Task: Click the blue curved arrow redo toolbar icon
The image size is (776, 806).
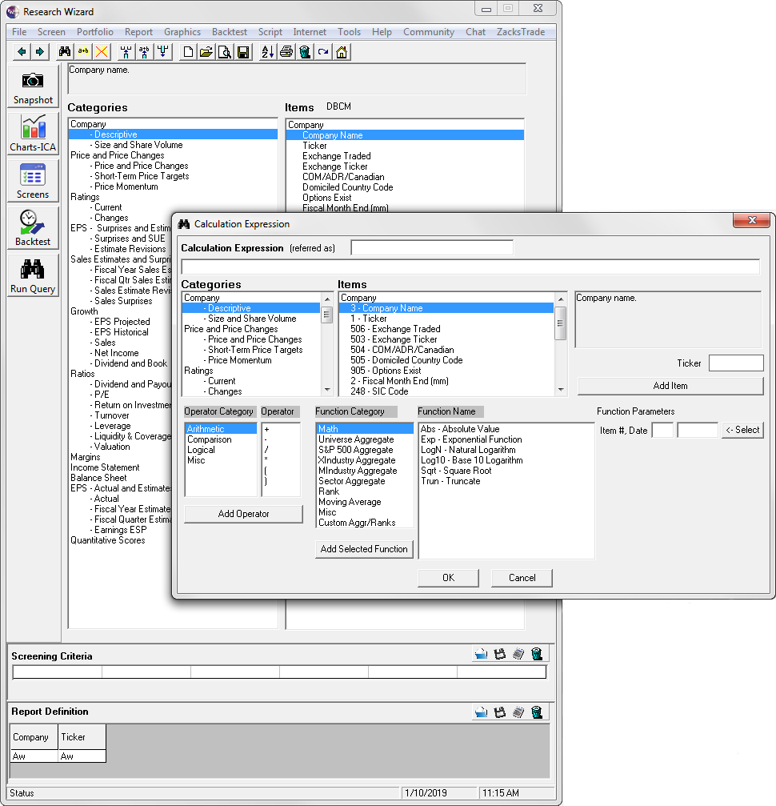Action: (323, 52)
